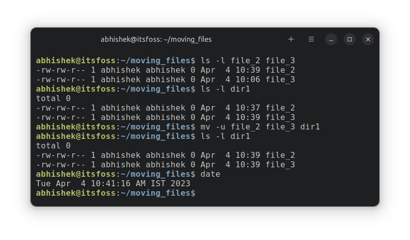
Task: Click the first 'total 0' output line
Action: coord(53,99)
